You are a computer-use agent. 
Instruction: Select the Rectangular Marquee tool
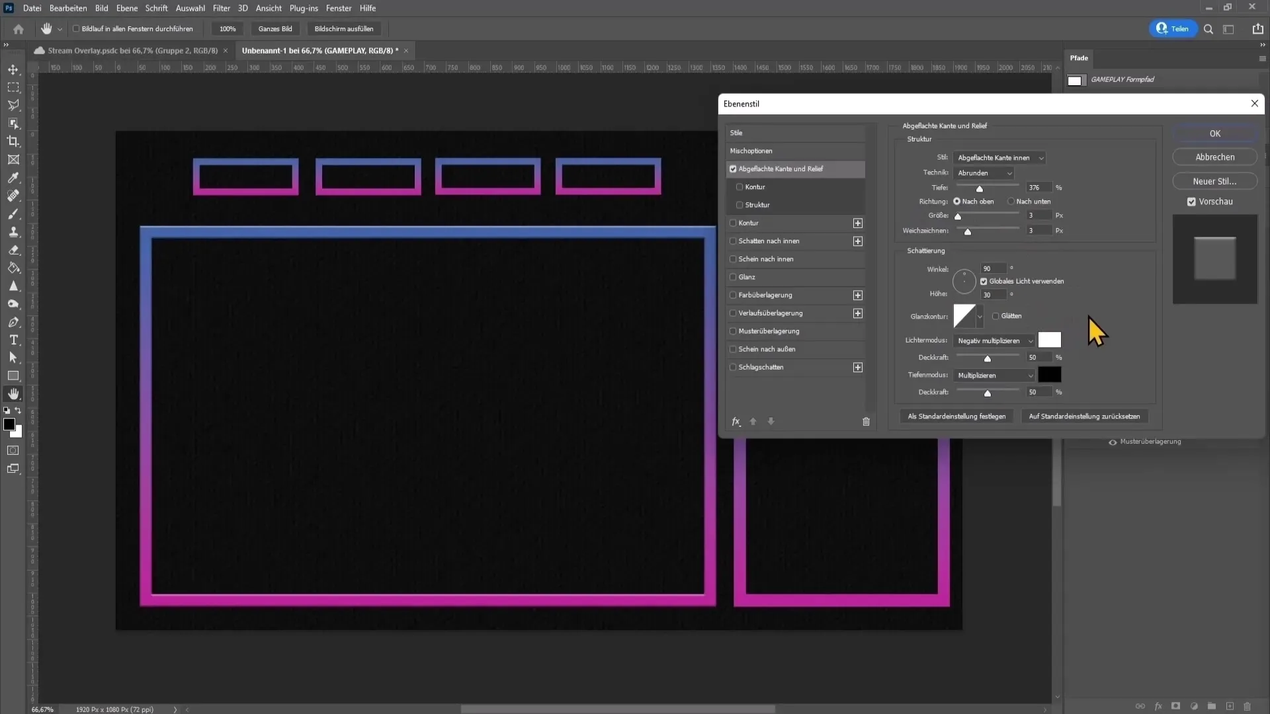tap(13, 87)
